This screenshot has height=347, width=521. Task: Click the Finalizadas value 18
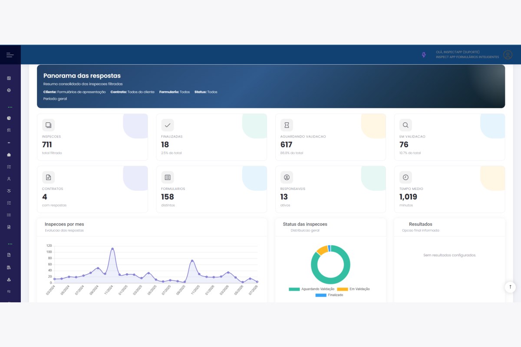pos(165,144)
